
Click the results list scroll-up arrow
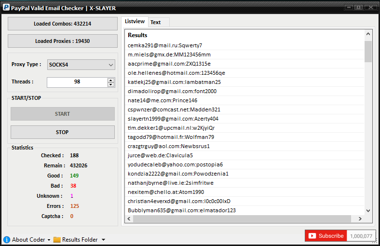click(x=368, y=34)
